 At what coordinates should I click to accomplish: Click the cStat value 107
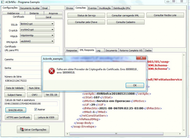(97, 97)
